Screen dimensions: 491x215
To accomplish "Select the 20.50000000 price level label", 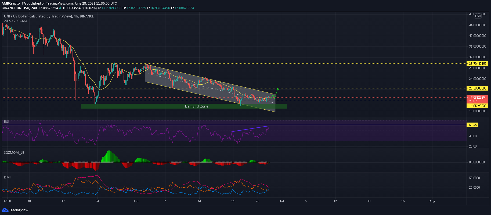I will [x=478, y=88].
